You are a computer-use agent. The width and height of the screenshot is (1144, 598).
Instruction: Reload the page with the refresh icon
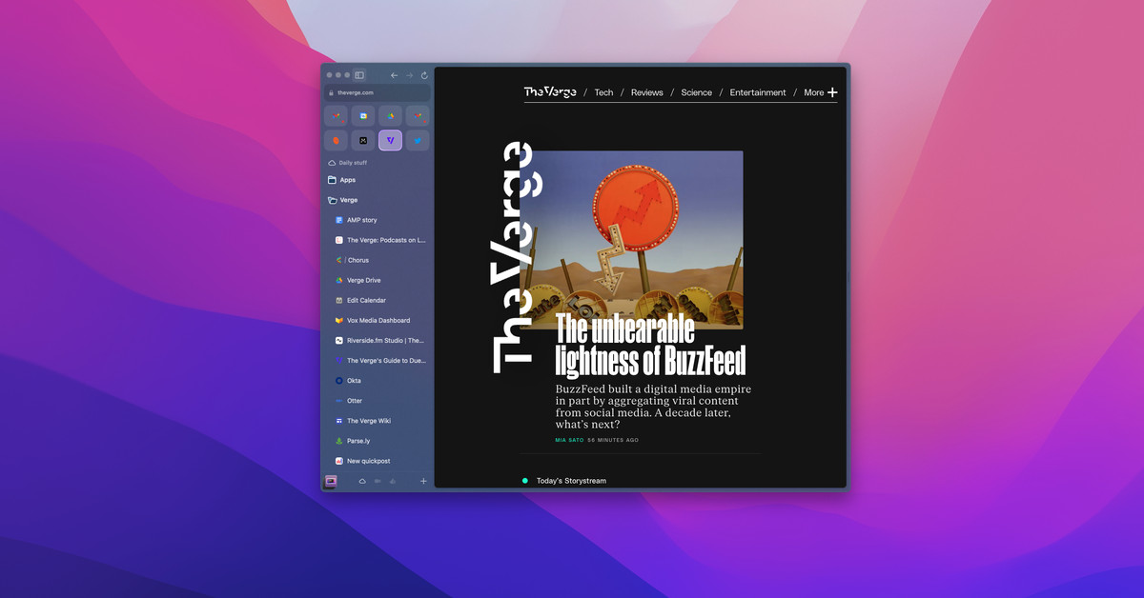[424, 75]
